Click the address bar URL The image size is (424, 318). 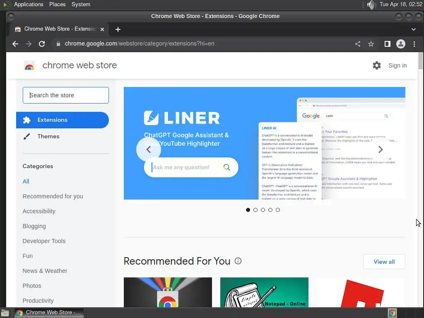pyautogui.click(x=140, y=44)
